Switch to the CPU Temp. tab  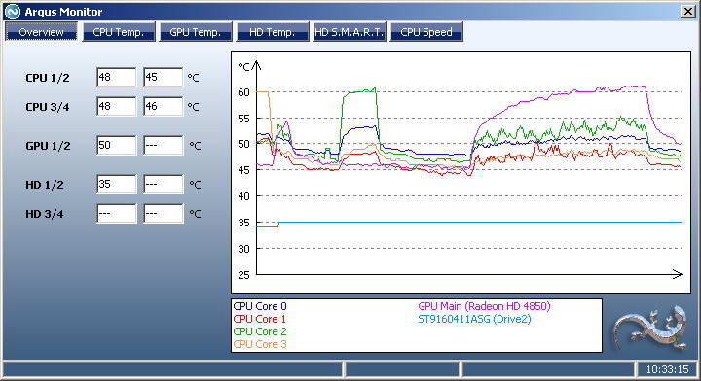point(119,32)
